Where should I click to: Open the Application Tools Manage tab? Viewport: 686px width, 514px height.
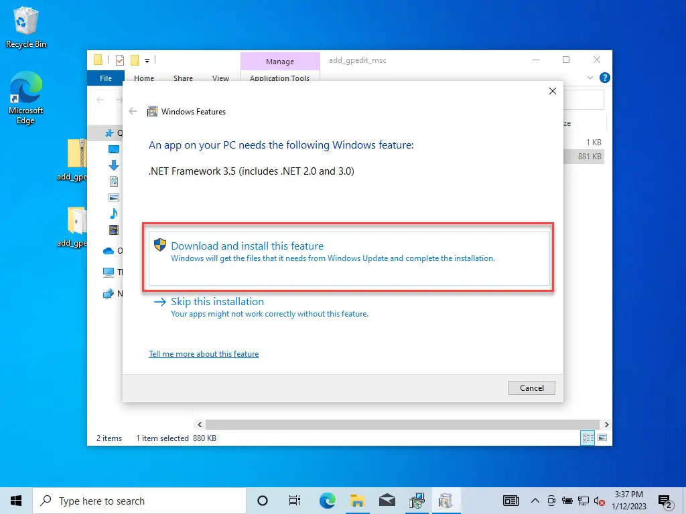coord(280,60)
